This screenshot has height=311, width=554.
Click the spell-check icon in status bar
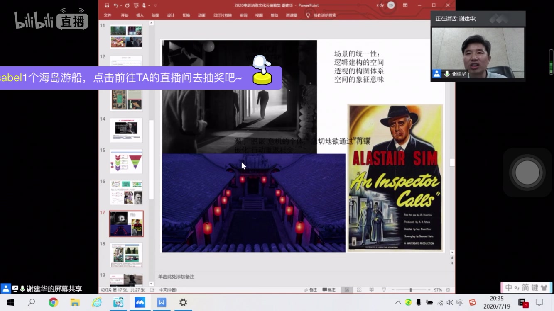click(152, 290)
